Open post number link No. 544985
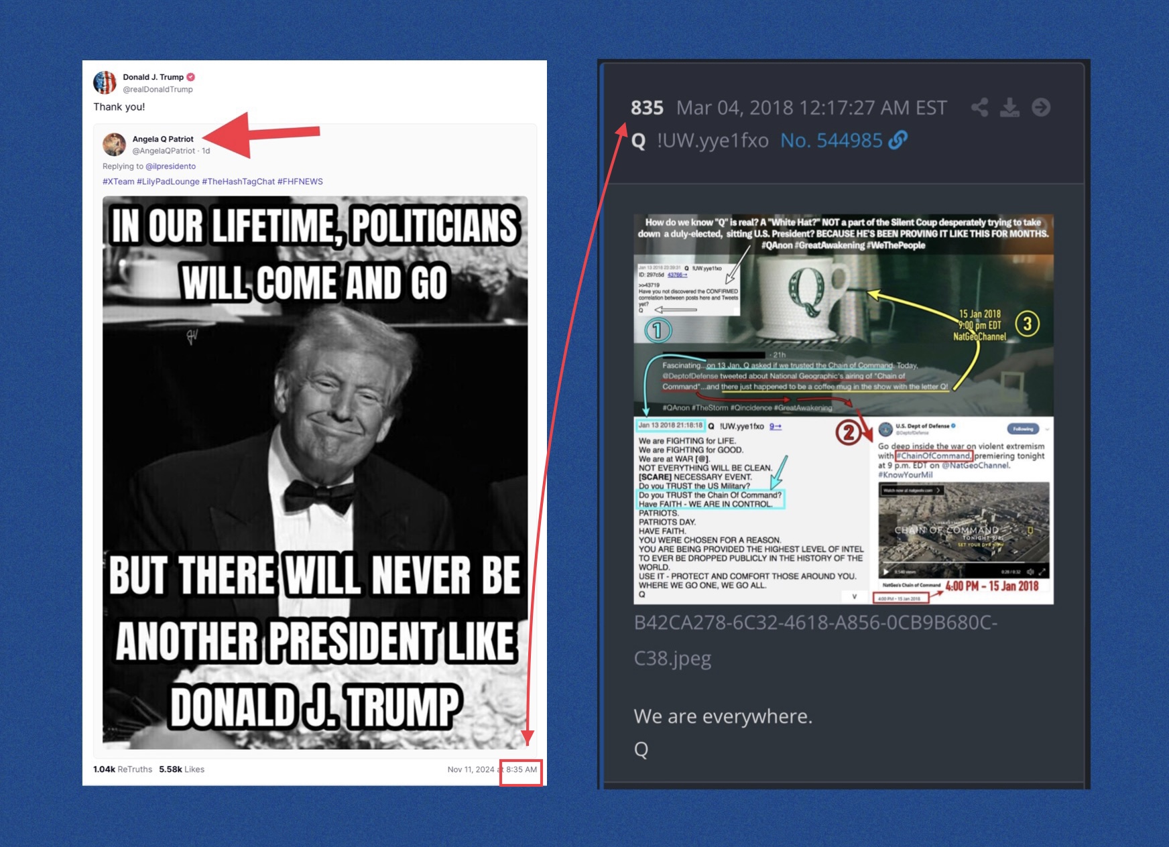Screen dimensions: 1169x847 pos(831,140)
